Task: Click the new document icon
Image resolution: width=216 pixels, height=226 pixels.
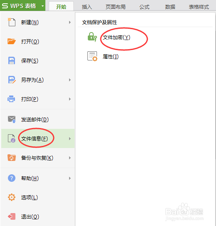Action: click(12, 22)
